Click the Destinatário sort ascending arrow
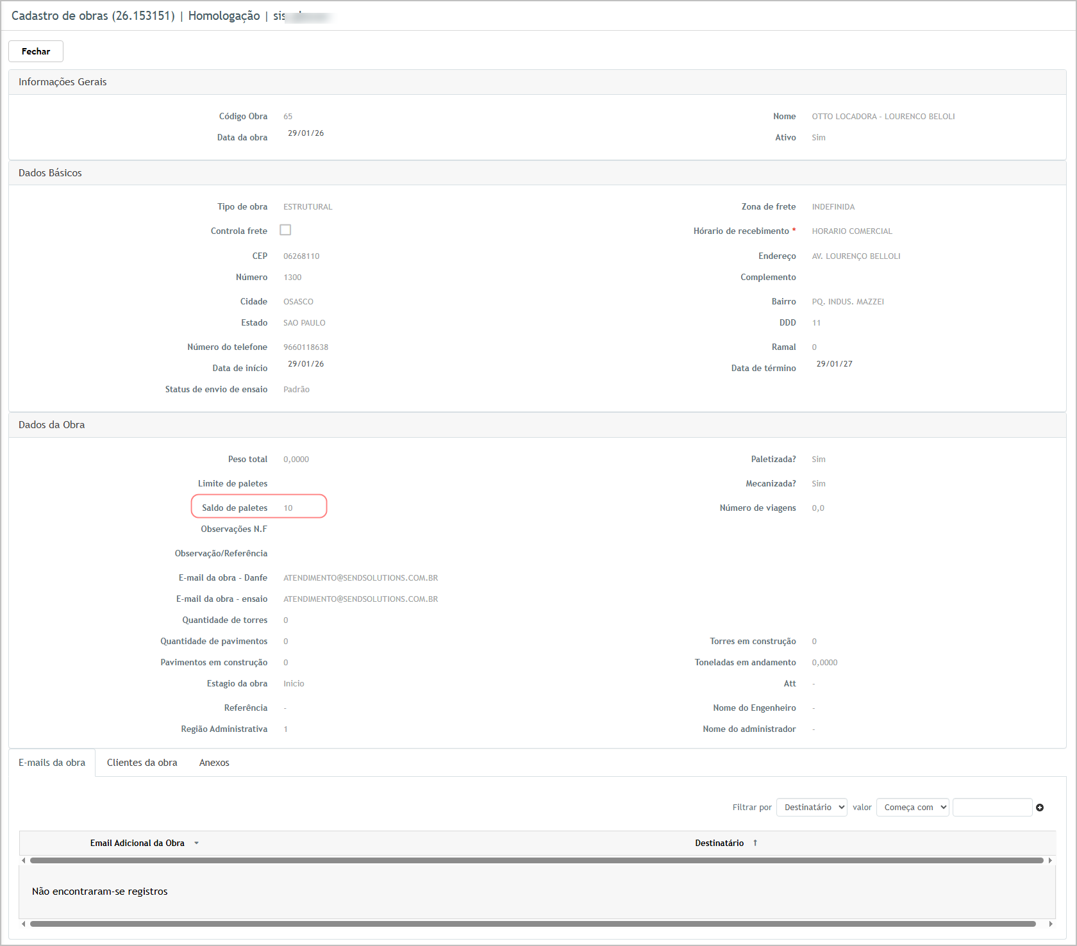This screenshot has height=946, width=1077. pyautogui.click(x=755, y=843)
